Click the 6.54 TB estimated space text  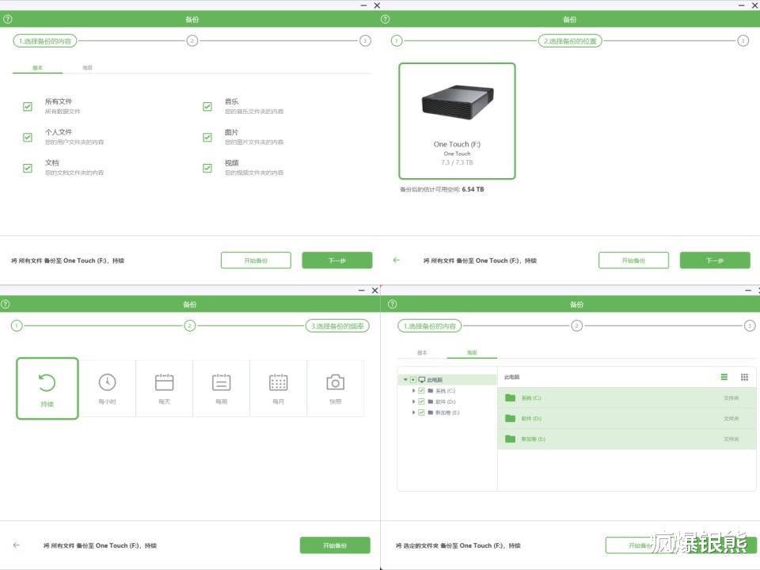click(473, 189)
